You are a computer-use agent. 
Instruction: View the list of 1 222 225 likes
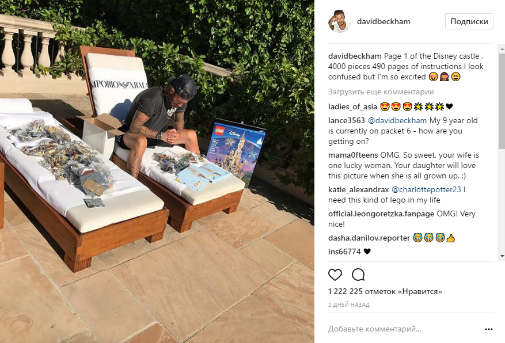point(385,292)
